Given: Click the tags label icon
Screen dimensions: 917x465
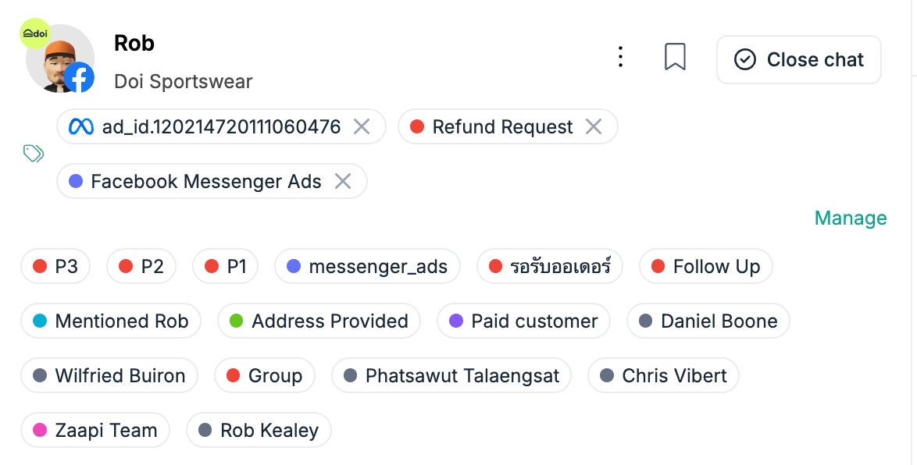Looking at the screenshot, I should click(x=34, y=153).
